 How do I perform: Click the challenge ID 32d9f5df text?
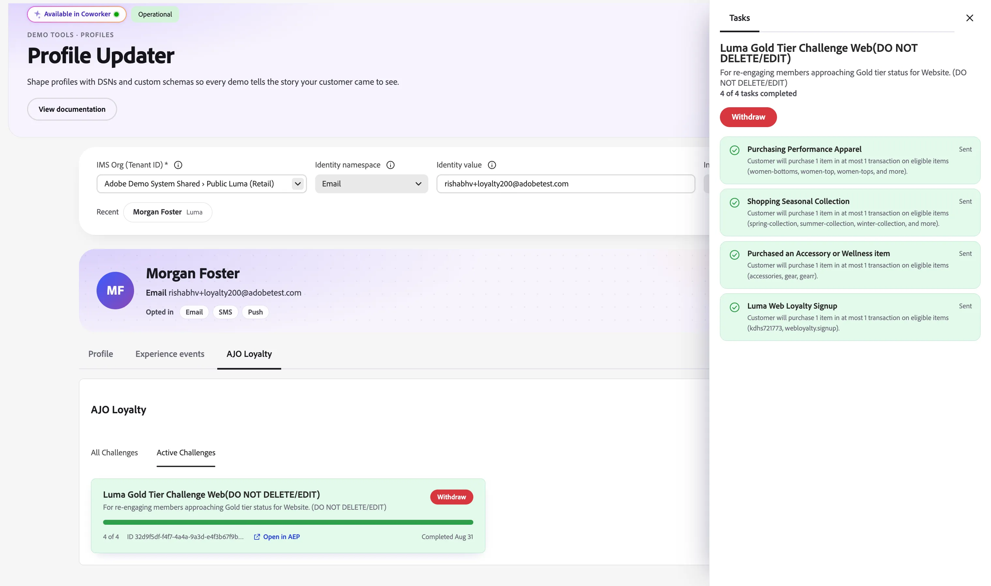[x=185, y=537]
